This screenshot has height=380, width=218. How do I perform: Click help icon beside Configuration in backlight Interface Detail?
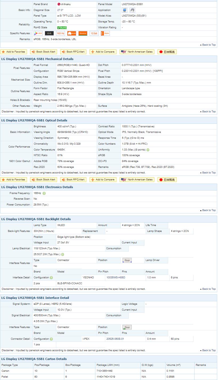pyautogui.click(x=51, y=278)
